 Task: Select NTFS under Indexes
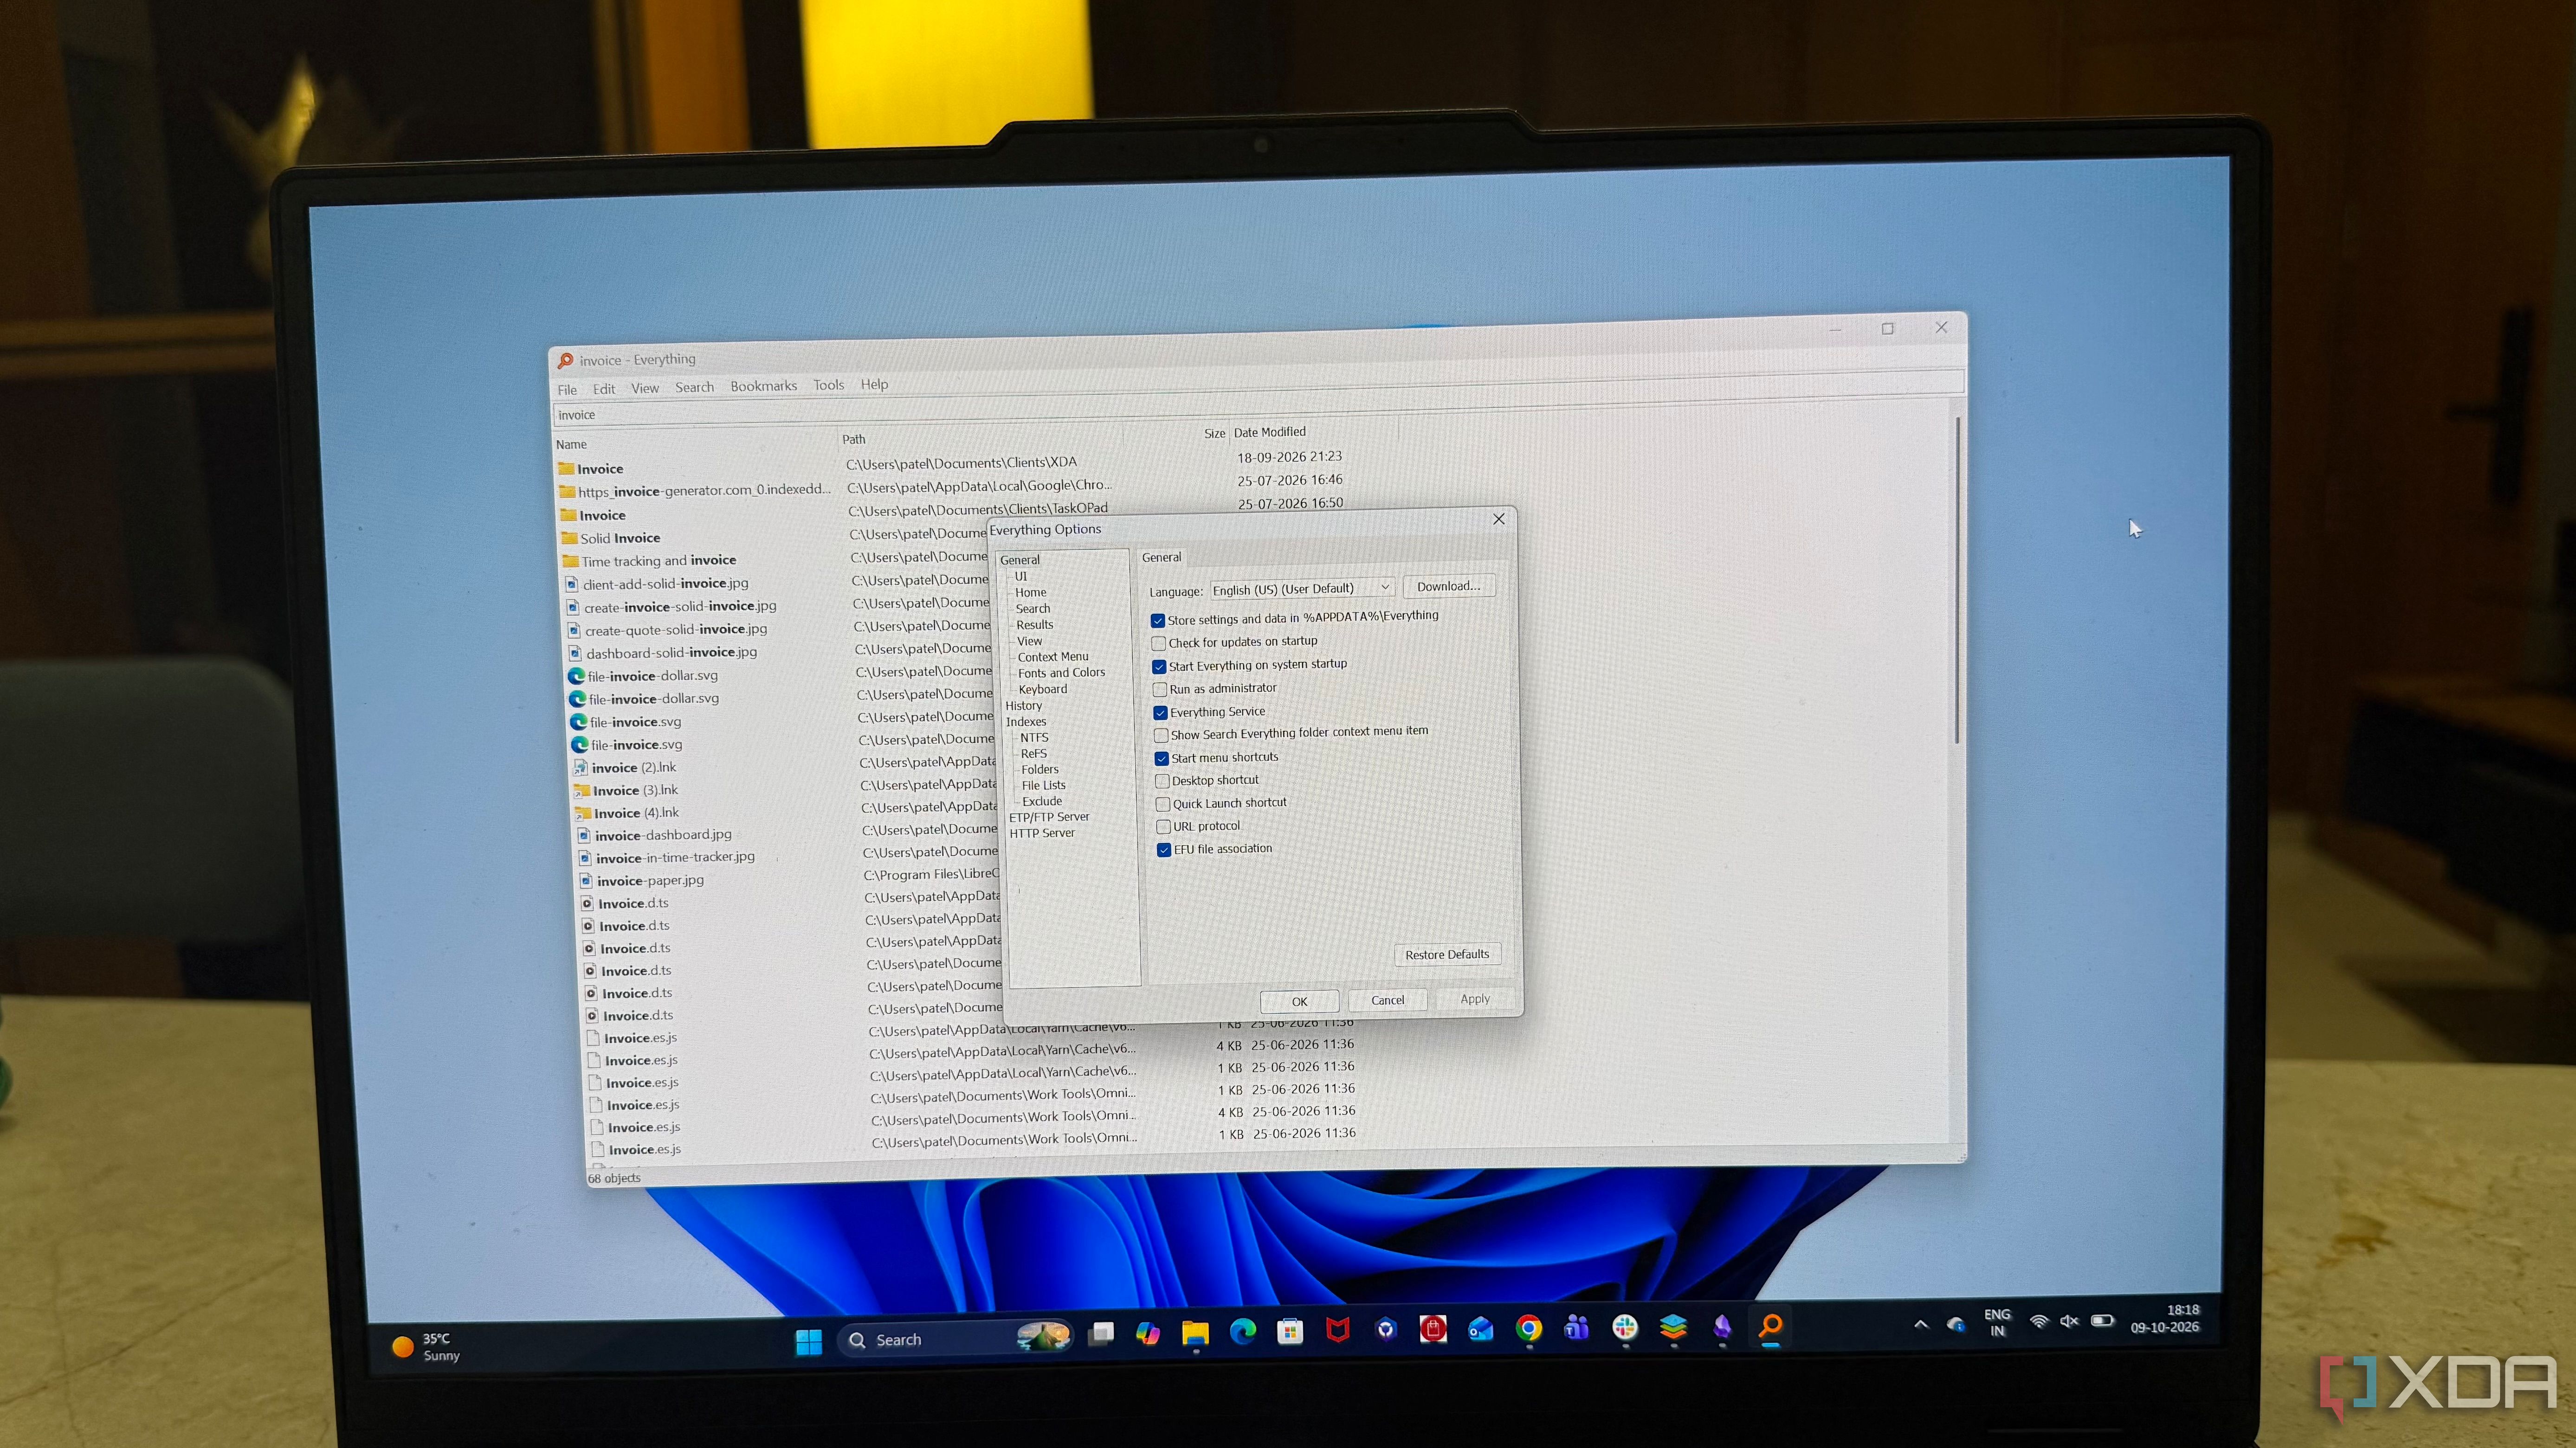[x=1034, y=737]
